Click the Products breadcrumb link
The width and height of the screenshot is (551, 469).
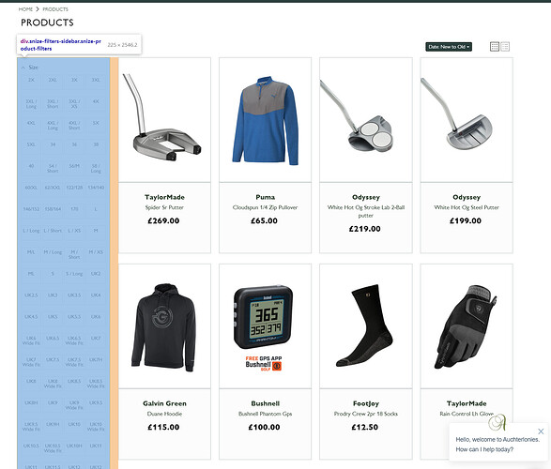55,9
